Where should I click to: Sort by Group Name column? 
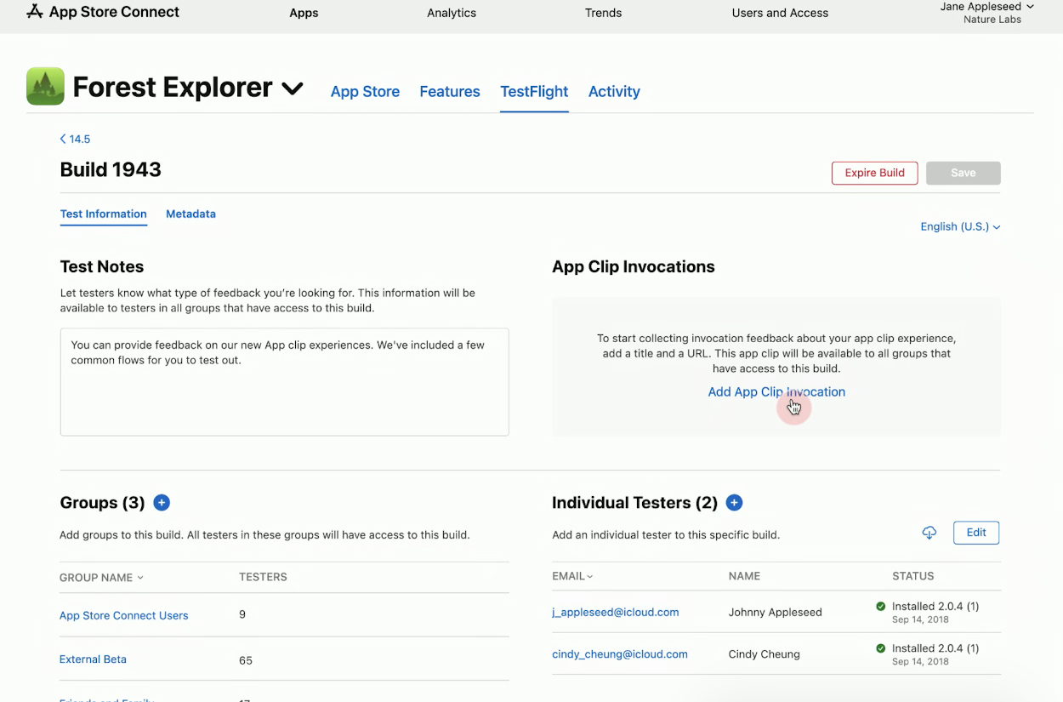101,577
